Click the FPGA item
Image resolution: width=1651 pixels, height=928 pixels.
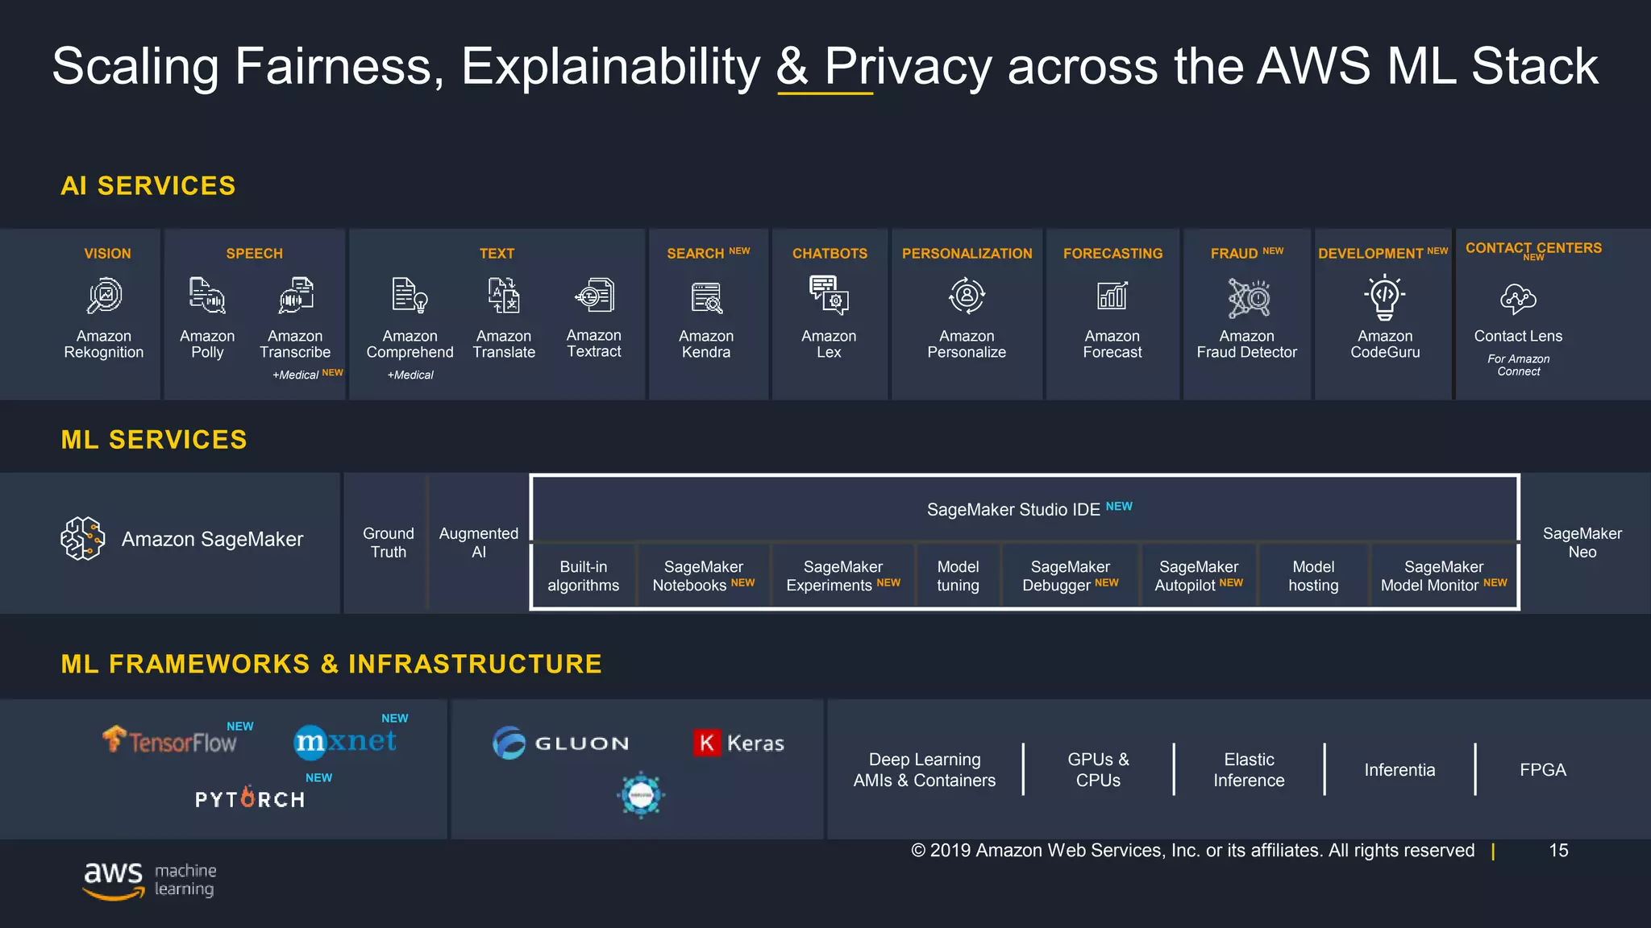tap(1543, 770)
